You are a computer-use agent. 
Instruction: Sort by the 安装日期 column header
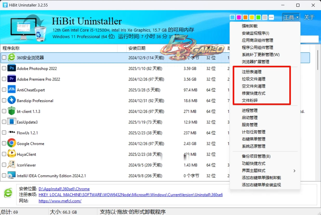pyautogui.click(x=137, y=48)
